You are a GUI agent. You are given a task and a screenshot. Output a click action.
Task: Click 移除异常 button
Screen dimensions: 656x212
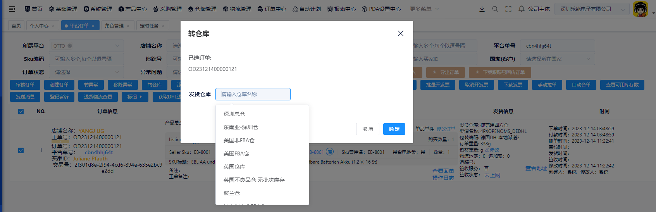click(123, 85)
